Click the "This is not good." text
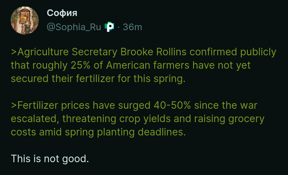 pos(50,159)
